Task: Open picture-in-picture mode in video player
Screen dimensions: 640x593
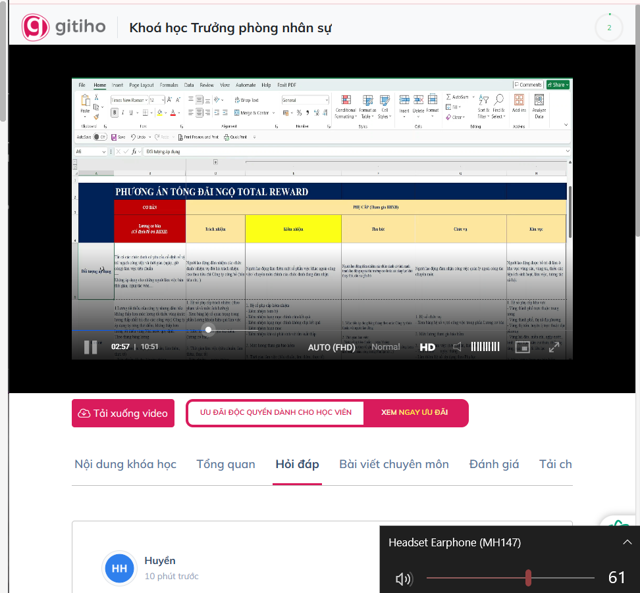Action: 522,347
